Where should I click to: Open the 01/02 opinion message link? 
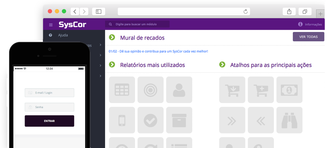click(159, 52)
